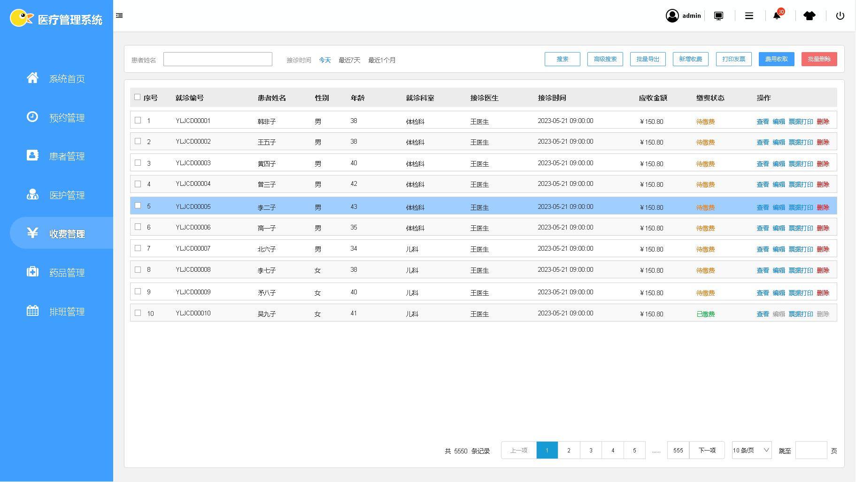Screen dimensions: 856x482
Task: Expand the 10 条/页 page size dropdown
Action: point(751,451)
